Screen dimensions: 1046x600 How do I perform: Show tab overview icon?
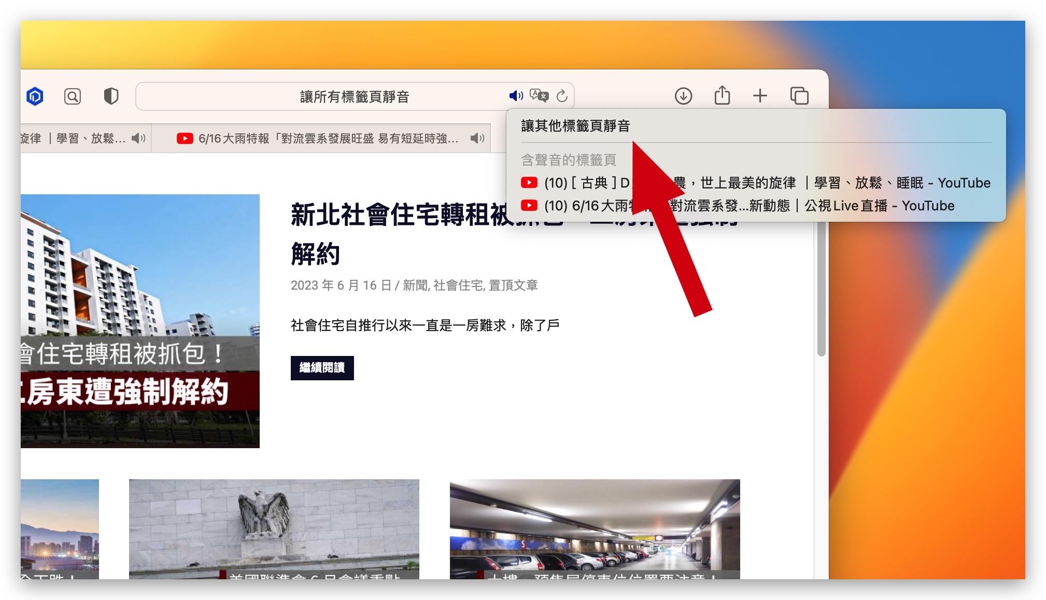pyautogui.click(x=799, y=96)
